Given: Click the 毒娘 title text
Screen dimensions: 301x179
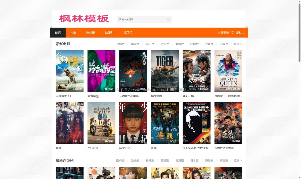Looking at the screenshot, I should point(58,148).
